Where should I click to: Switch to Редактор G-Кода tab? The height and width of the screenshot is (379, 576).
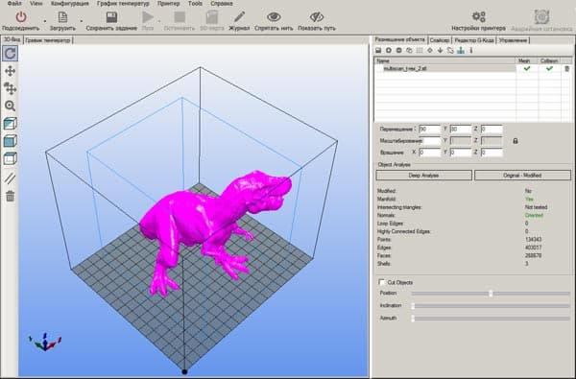474,40
